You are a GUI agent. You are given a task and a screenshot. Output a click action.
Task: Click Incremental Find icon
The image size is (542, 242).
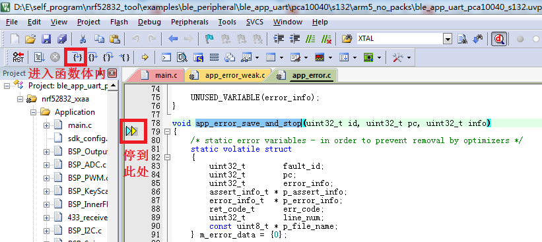pyautogui.click(x=478, y=39)
